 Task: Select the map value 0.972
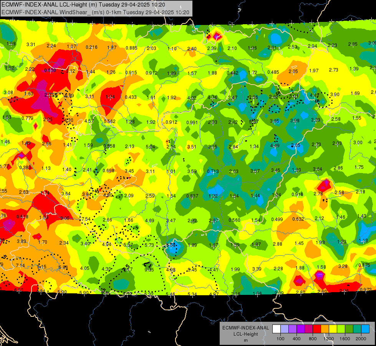point(366,290)
